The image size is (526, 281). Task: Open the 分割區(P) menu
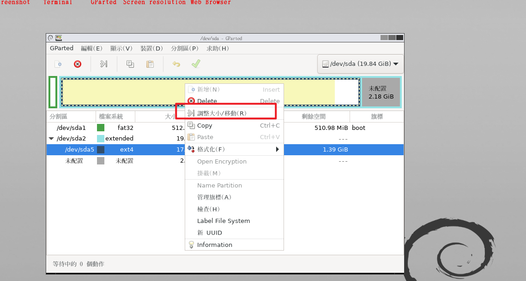(x=185, y=48)
